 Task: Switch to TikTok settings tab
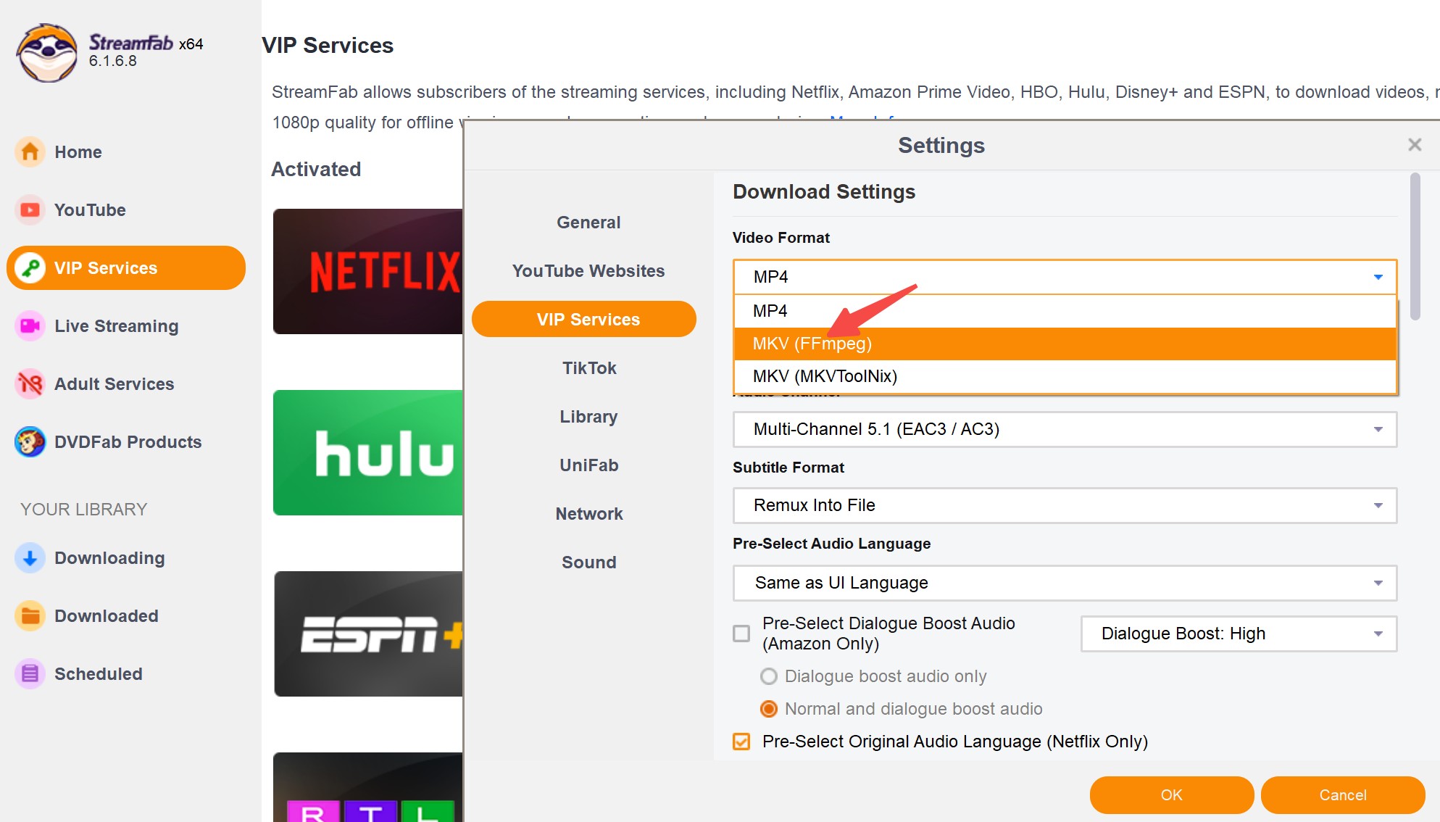pos(588,368)
